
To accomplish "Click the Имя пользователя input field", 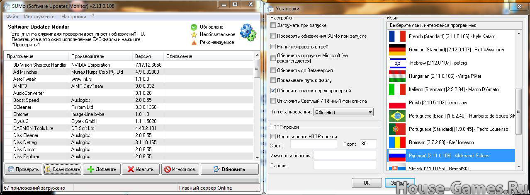I will coord(345,156).
